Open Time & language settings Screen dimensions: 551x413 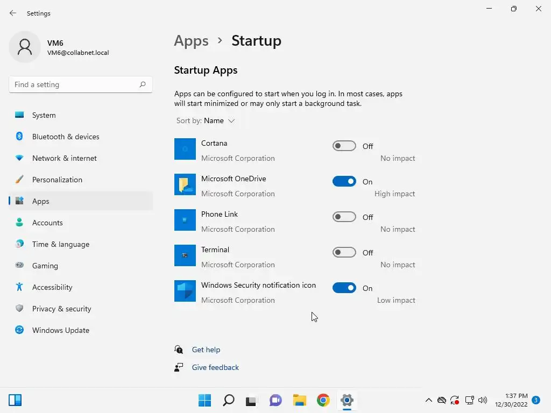point(81,244)
